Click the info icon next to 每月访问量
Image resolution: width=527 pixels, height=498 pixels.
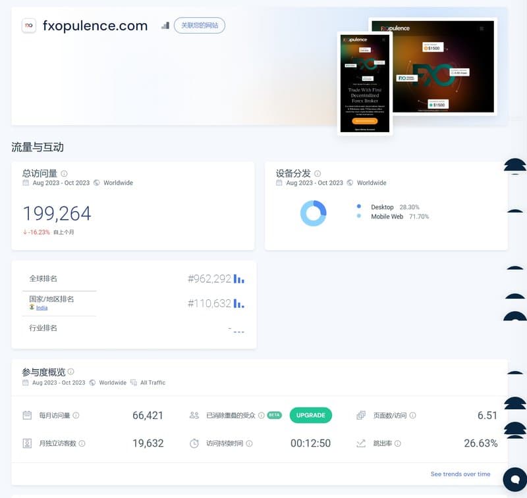(x=76, y=416)
